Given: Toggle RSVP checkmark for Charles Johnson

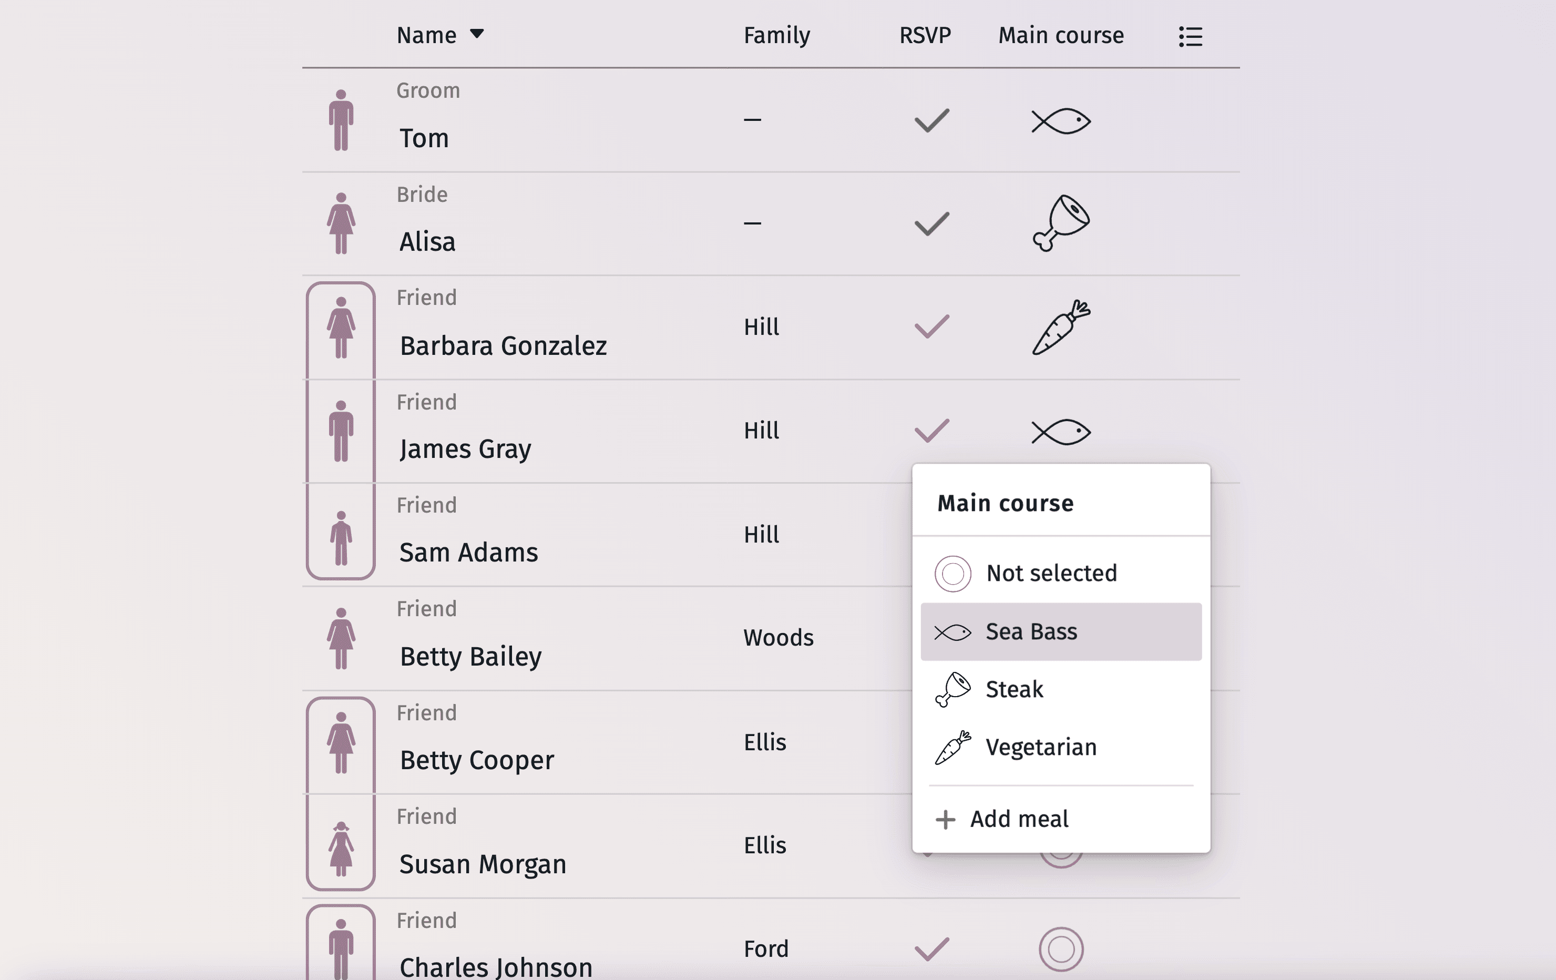Looking at the screenshot, I should coord(932,946).
